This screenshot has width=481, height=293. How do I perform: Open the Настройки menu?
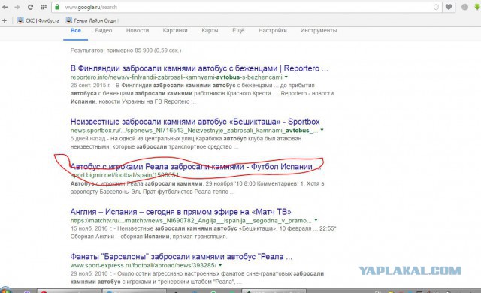pyautogui.click(x=272, y=31)
